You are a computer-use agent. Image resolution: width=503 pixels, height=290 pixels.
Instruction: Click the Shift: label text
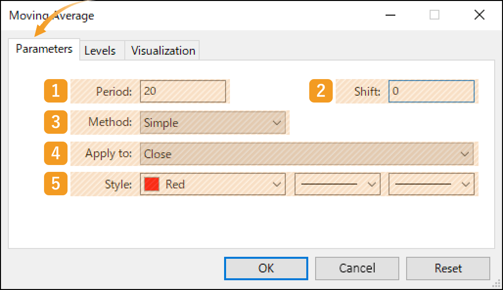coord(367,92)
